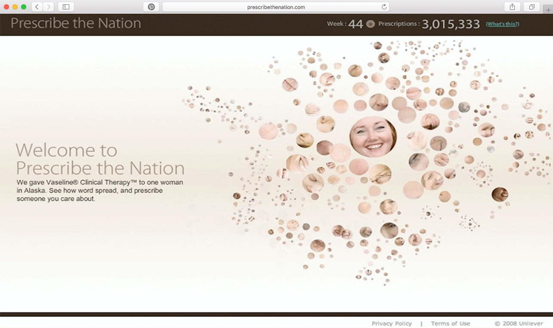The width and height of the screenshot is (553, 328).
Task: Go back using Safari's back arrow
Action: click(37, 7)
